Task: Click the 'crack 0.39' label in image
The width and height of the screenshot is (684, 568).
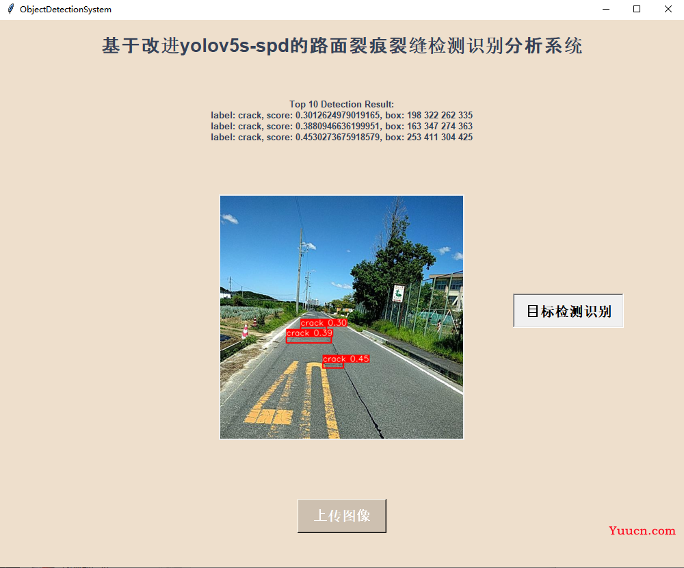Action: point(309,333)
